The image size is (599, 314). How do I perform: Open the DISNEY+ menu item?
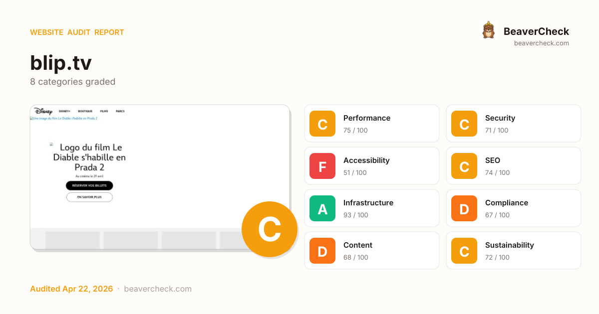(65, 111)
